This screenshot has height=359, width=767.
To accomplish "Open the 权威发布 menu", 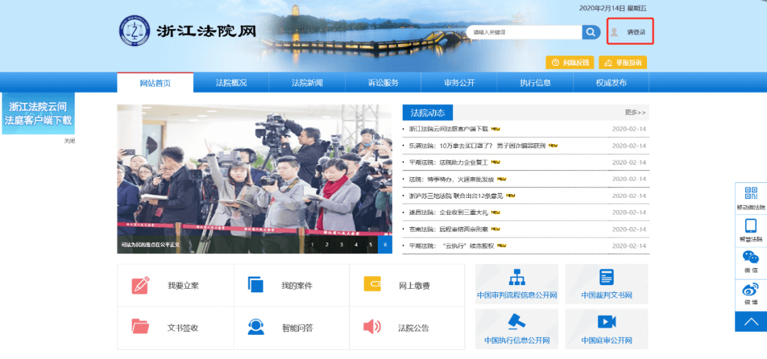I will point(611,82).
